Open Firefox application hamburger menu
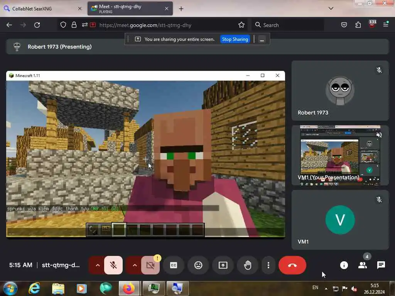Image resolution: width=395 pixels, height=296 pixels. click(x=386, y=25)
